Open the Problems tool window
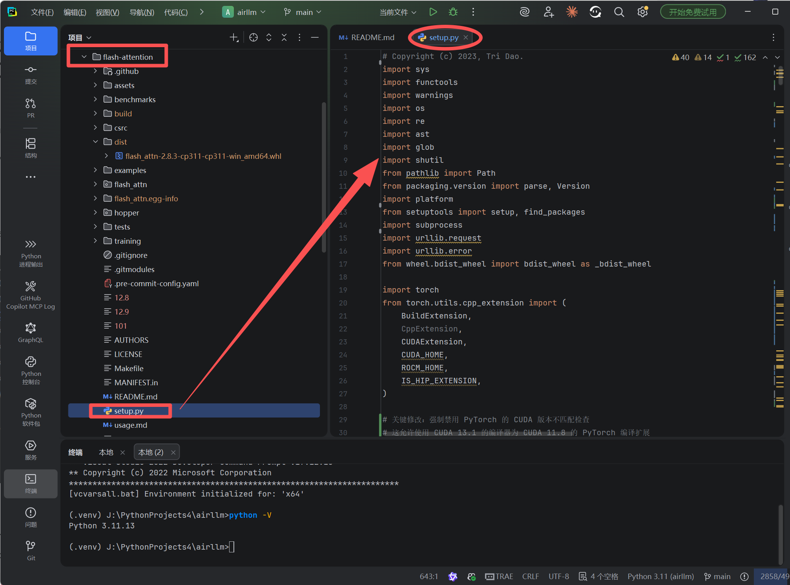 tap(31, 517)
